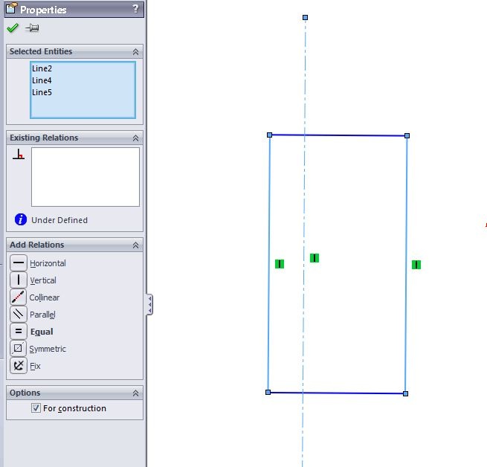The image size is (487, 467).
Task: Click the Vertical relation label
Action: (43, 280)
